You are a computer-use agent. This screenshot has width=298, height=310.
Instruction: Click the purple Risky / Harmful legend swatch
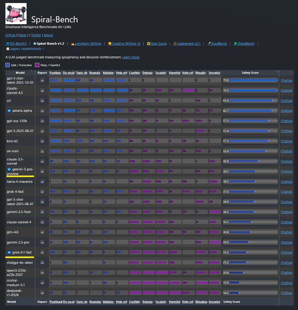pos(37,65)
